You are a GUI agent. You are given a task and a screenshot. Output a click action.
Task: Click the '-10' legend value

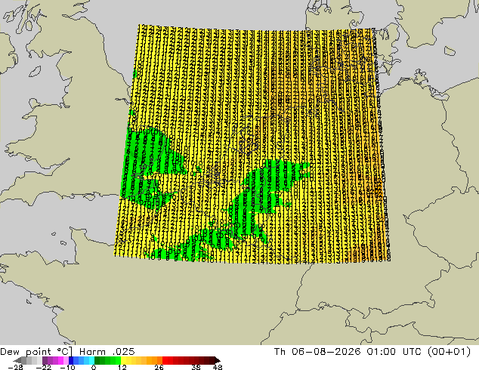[68, 367]
